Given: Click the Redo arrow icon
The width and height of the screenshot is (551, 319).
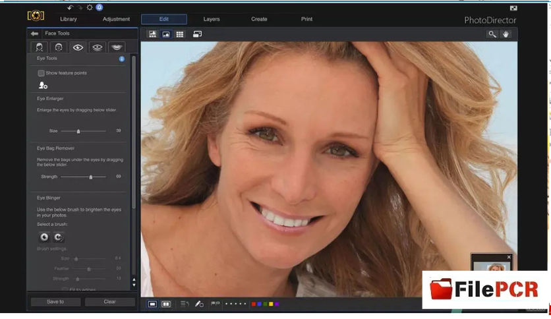Looking at the screenshot, I should [80, 7].
